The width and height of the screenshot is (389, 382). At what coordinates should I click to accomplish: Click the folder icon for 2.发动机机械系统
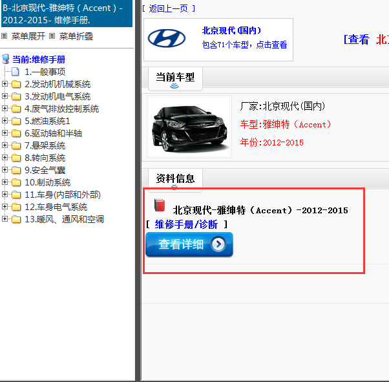tap(16, 84)
